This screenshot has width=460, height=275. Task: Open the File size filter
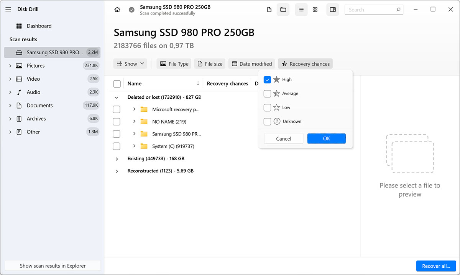tap(210, 64)
